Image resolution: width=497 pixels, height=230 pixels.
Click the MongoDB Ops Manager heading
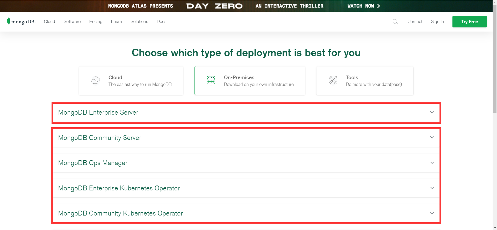click(93, 163)
